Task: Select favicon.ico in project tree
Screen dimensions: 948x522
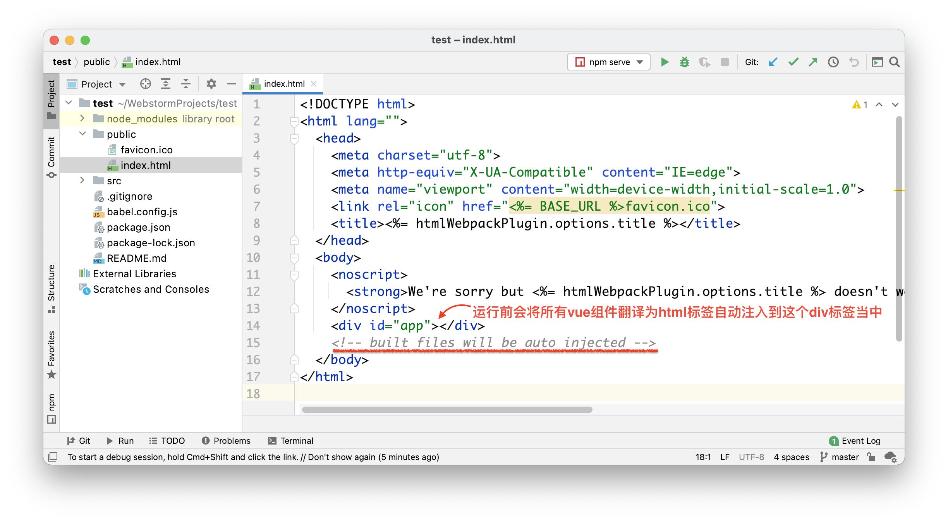Action: pos(151,149)
